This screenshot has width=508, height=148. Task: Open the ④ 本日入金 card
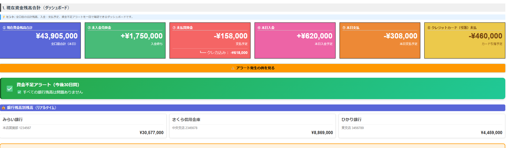[295, 40]
